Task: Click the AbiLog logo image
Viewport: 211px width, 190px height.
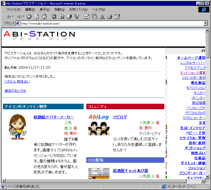Action: [99, 117]
